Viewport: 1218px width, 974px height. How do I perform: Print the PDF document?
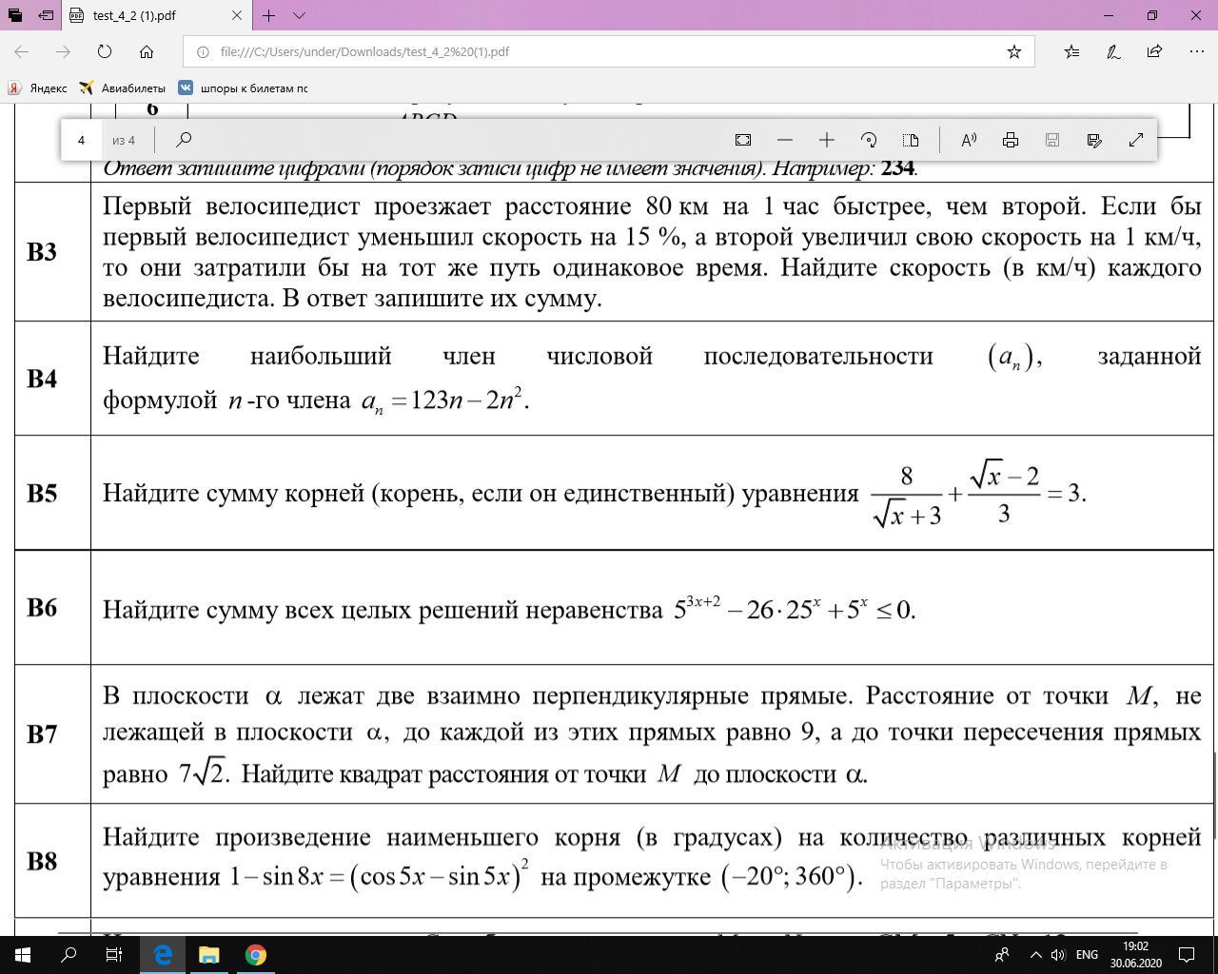tap(1011, 140)
